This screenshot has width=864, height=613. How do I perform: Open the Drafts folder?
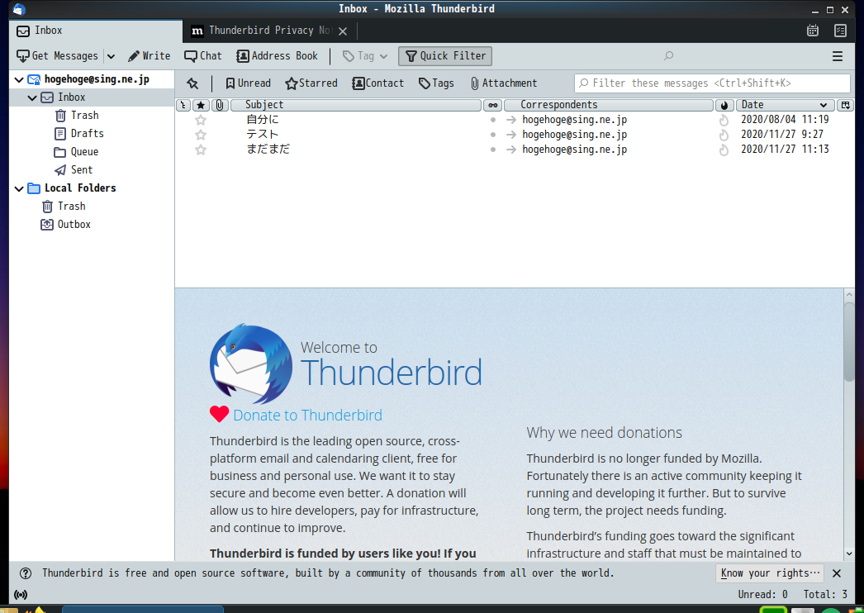click(x=87, y=134)
